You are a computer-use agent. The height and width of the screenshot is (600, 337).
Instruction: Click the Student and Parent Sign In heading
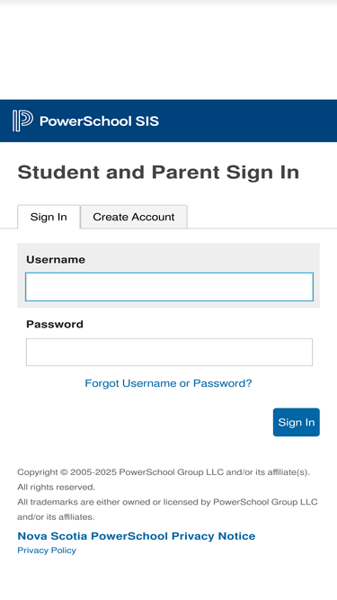coord(158,172)
